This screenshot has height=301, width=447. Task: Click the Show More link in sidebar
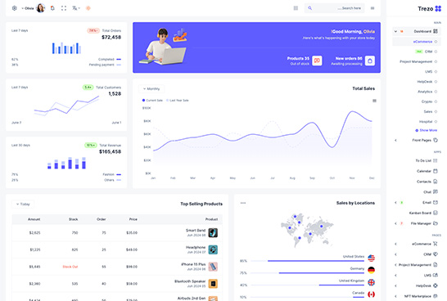[x=427, y=130]
